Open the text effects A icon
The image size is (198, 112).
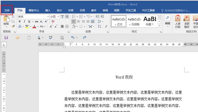click(20, 26)
